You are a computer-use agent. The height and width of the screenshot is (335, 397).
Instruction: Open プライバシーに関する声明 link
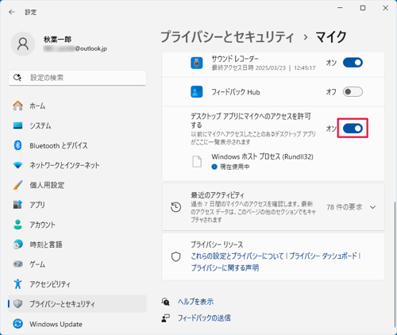point(225,268)
